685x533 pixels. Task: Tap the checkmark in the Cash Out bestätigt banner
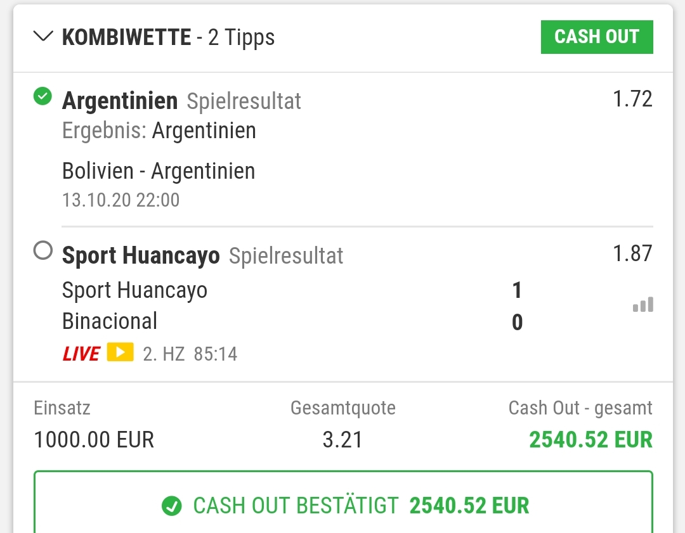171,506
